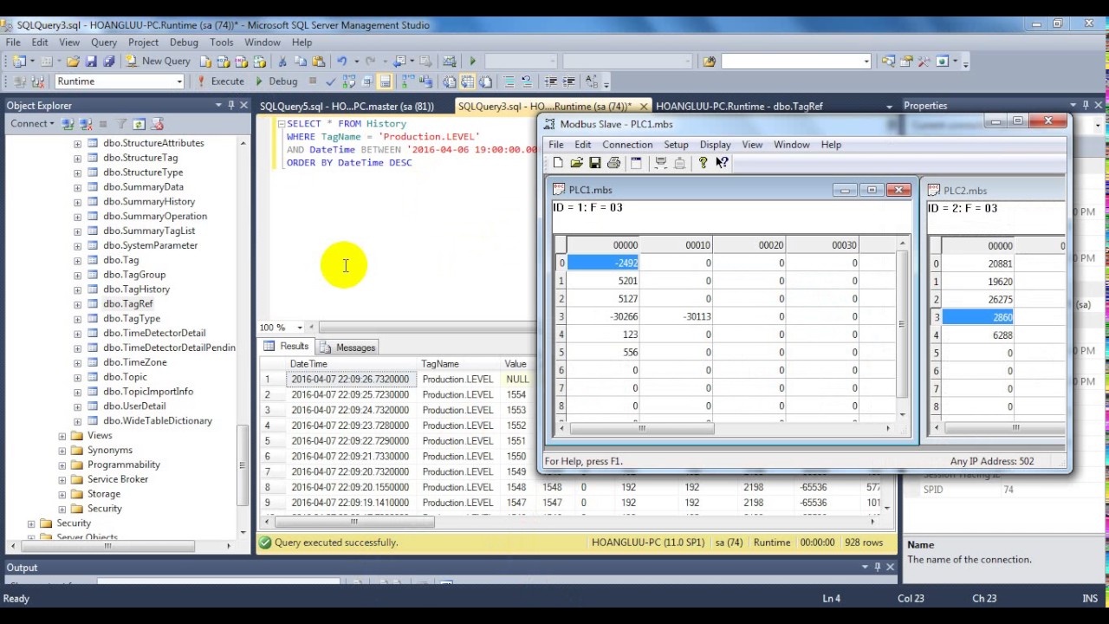Open the Connect dropdown in Object Explorer

tap(33, 124)
